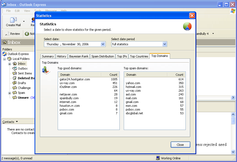
Task: Sort good domains by Domain header
Action: click(x=80, y=75)
